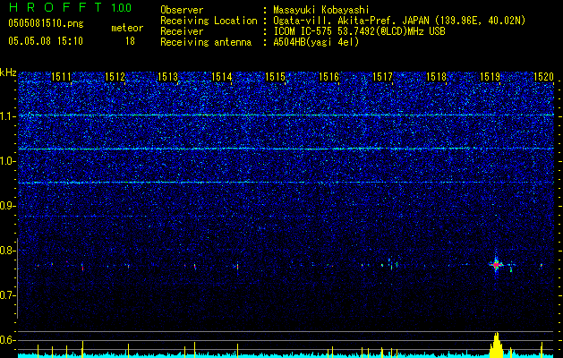The height and width of the screenshot is (358, 563).
Task: Click the Ogata-vill. Akita-Pref. JAPAN location text
Action: click(x=399, y=21)
